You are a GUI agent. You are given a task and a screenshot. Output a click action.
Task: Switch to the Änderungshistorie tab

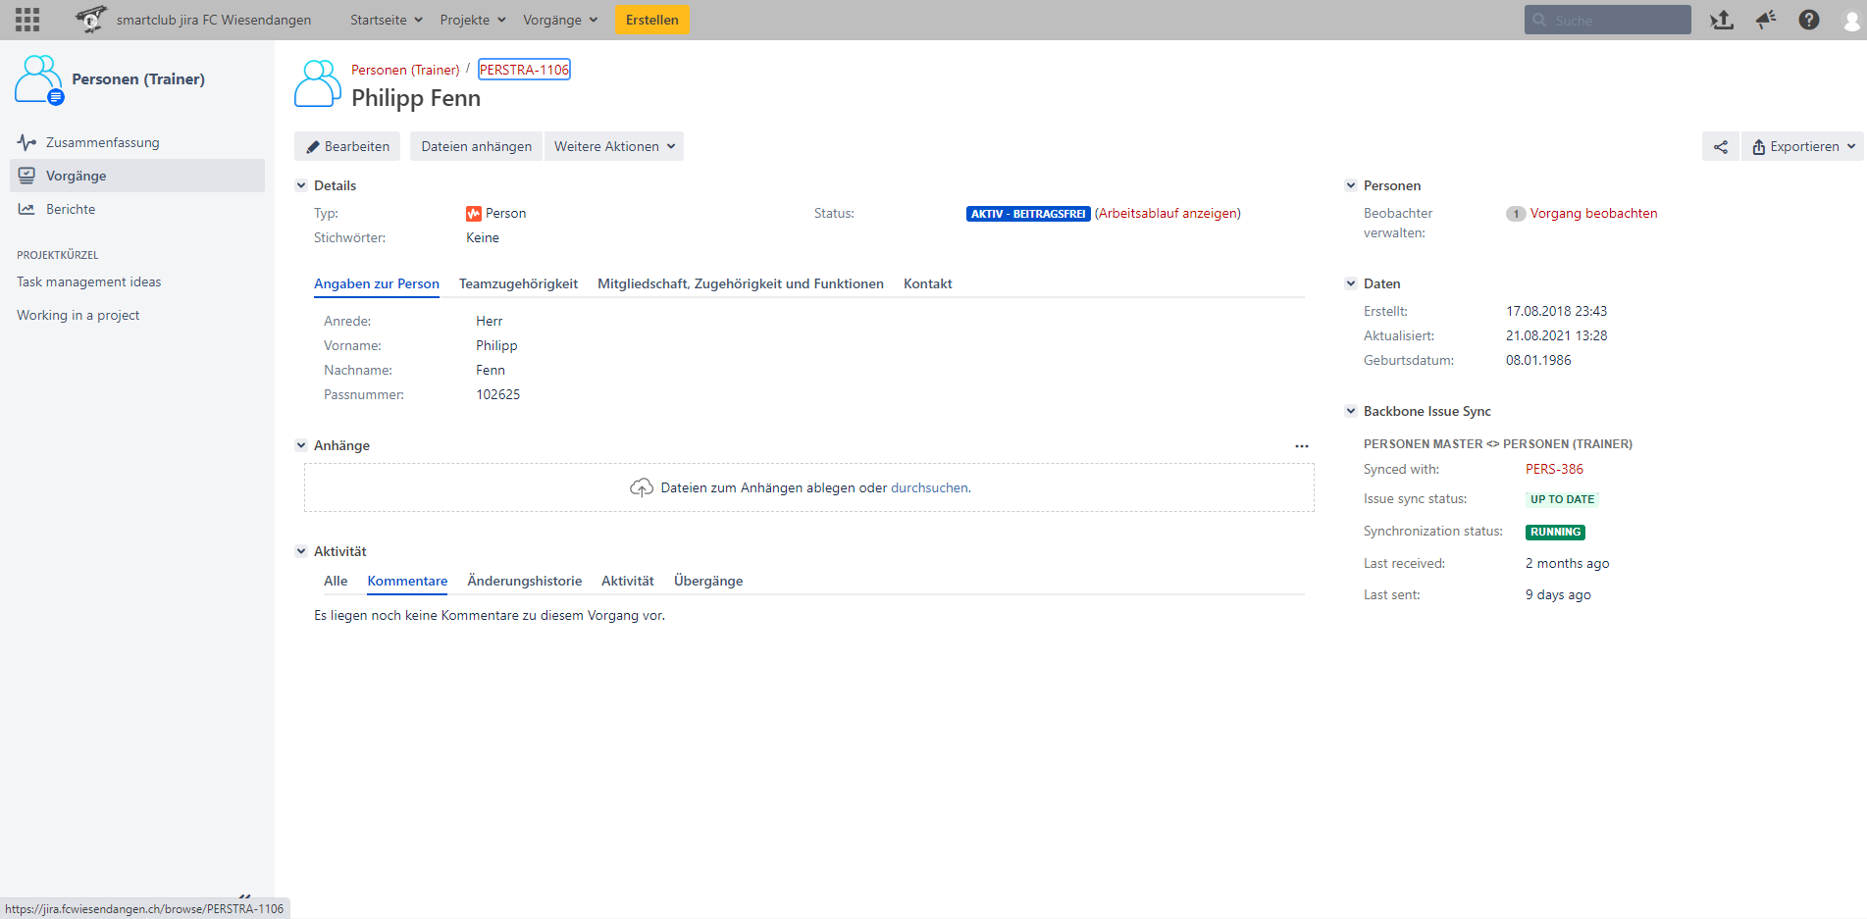pyautogui.click(x=524, y=582)
